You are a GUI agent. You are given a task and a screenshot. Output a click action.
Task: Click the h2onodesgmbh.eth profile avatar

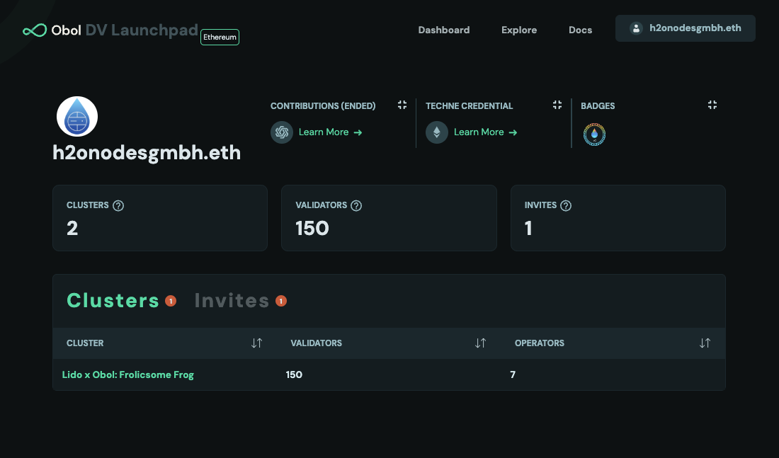(x=77, y=117)
